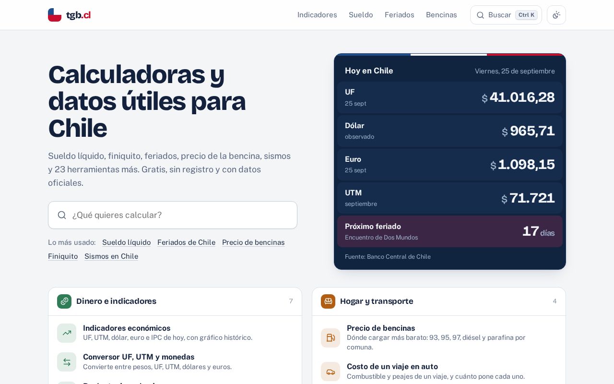
Task: Open the Finiquito quick link
Action: click(63, 256)
